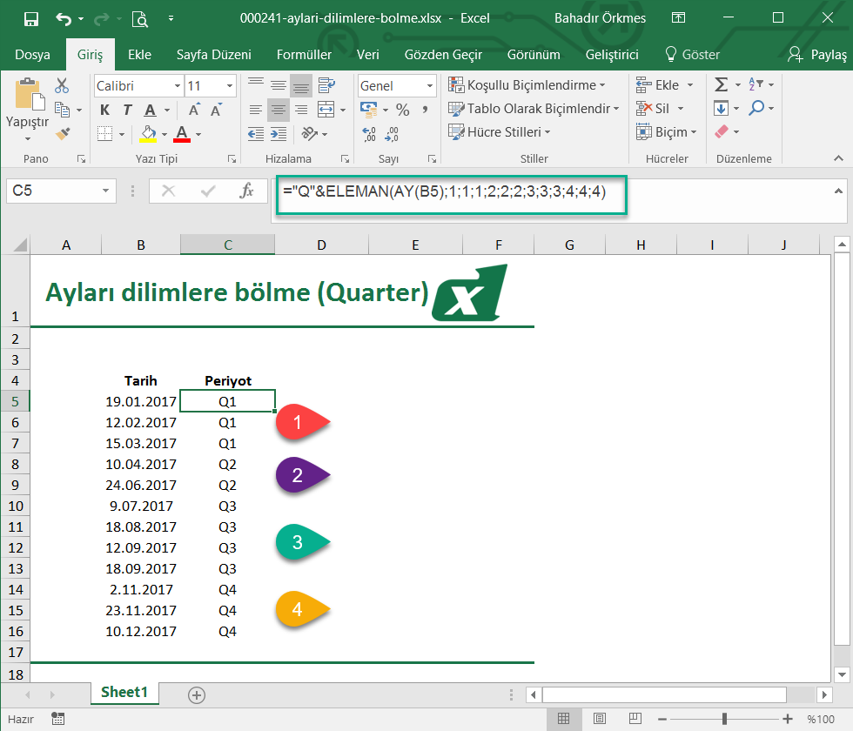
Task: Increase font size with the larger A icon
Action: point(193,110)
